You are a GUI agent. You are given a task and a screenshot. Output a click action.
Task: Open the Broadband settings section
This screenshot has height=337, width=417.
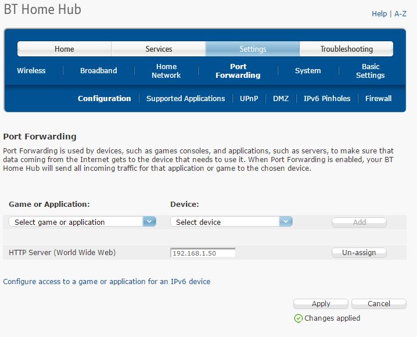(x=99, y=71)
